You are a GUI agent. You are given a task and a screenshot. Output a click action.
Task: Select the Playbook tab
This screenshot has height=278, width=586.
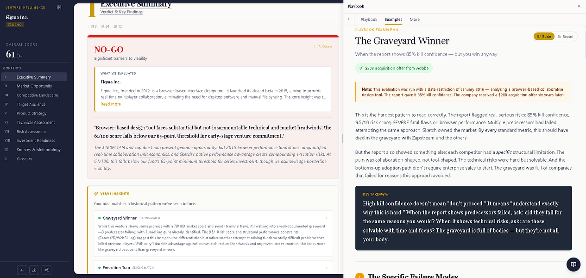pyautogui.click(x=369, y=19)
